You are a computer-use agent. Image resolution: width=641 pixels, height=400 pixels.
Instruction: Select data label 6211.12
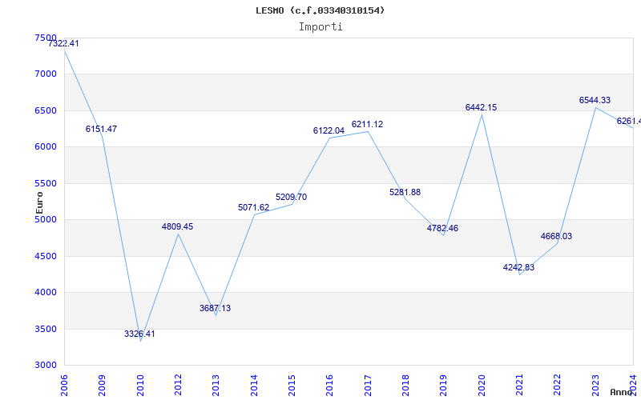[x=367, y=124]
